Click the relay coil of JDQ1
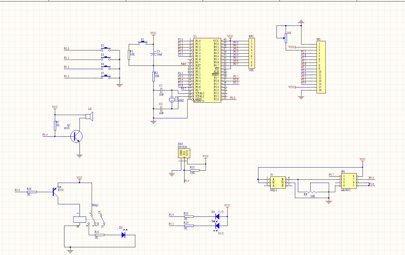The image size is (405, 255). (x=79, y=219)
